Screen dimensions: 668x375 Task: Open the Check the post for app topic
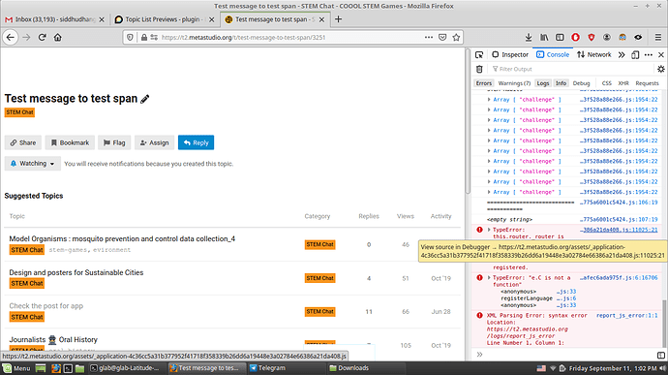pos(46,306)
